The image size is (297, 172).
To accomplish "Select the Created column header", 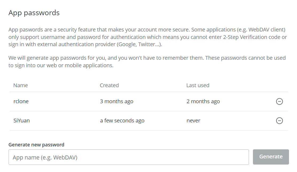I will point(109,85).
